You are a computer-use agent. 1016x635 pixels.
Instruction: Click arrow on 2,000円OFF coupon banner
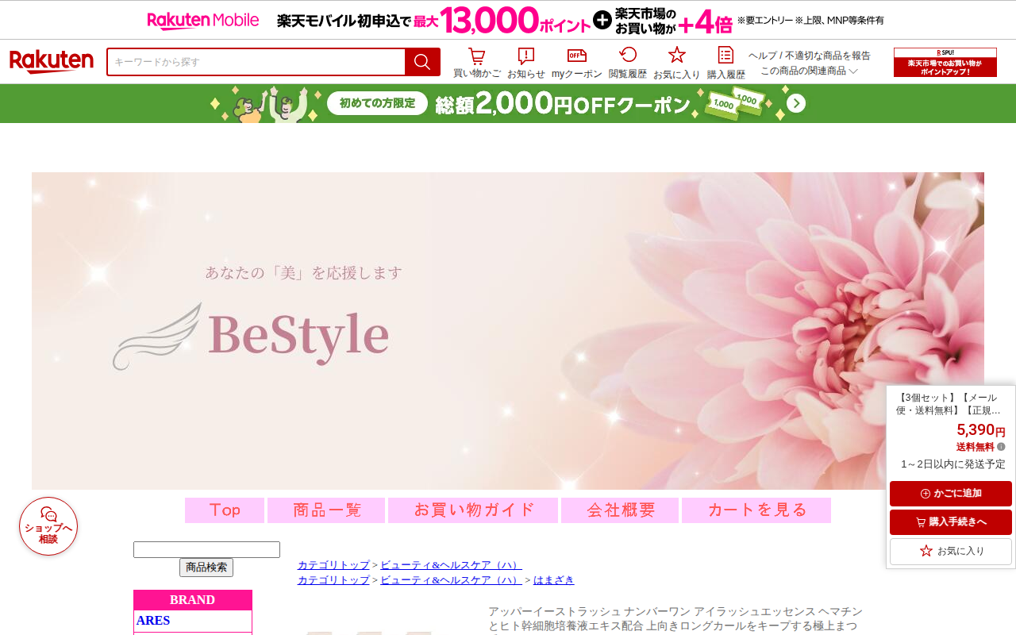click(x=796, y=104)
